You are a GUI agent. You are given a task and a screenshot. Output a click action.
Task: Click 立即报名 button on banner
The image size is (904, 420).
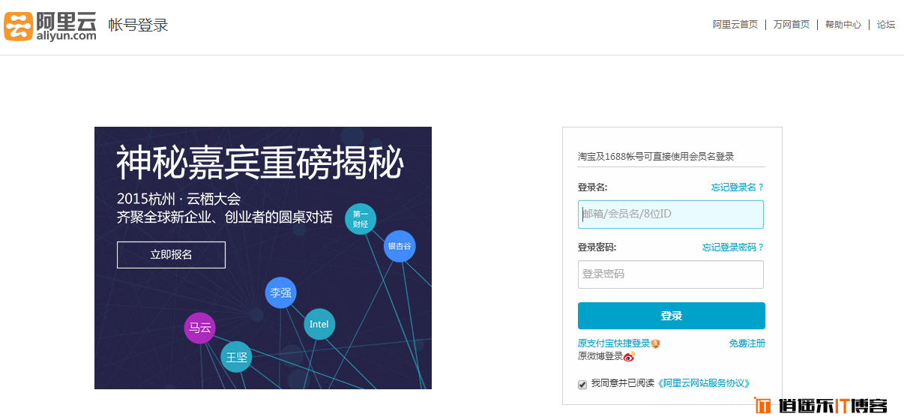click(x=171, y=255)
